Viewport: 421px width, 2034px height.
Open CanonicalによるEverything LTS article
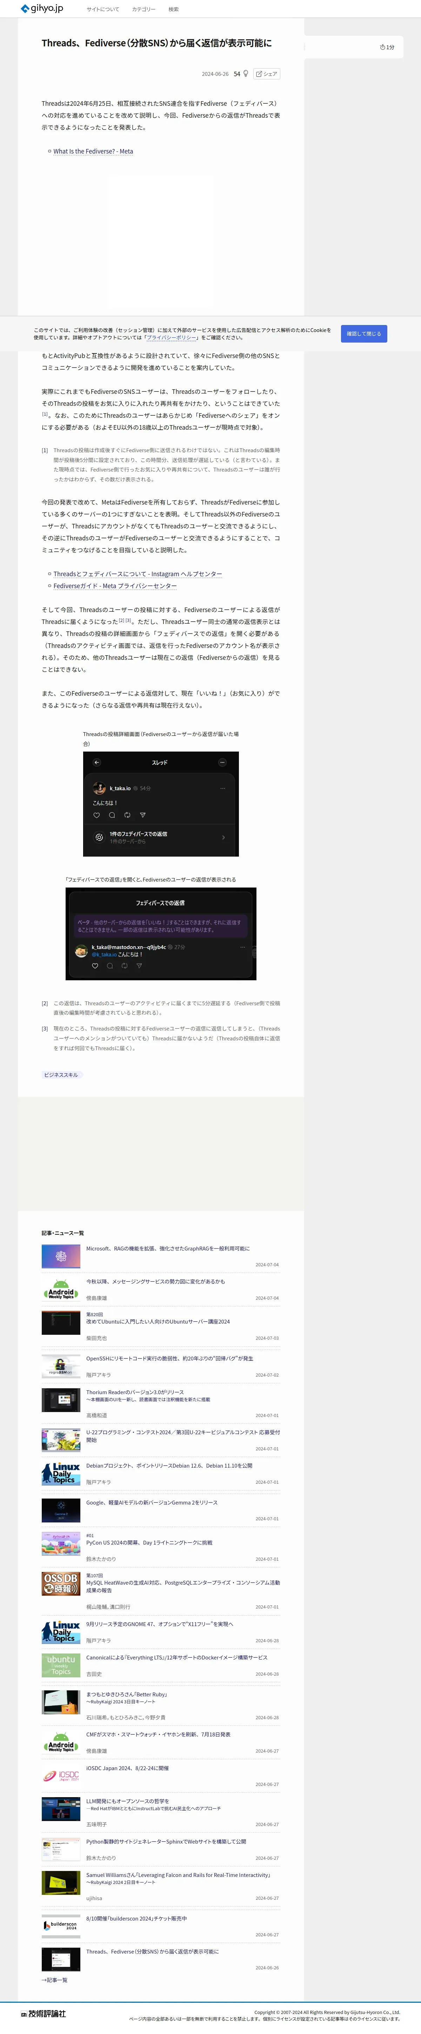(176, 1657)
